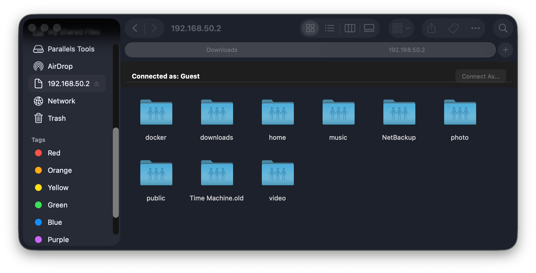The image size is (536, 273).
Task: Select the photo shared folder
Action: [x=460, y=112]
